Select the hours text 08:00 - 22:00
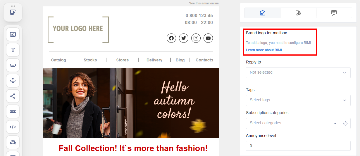Viewport: 360px width, 156px height. [199, 23]
